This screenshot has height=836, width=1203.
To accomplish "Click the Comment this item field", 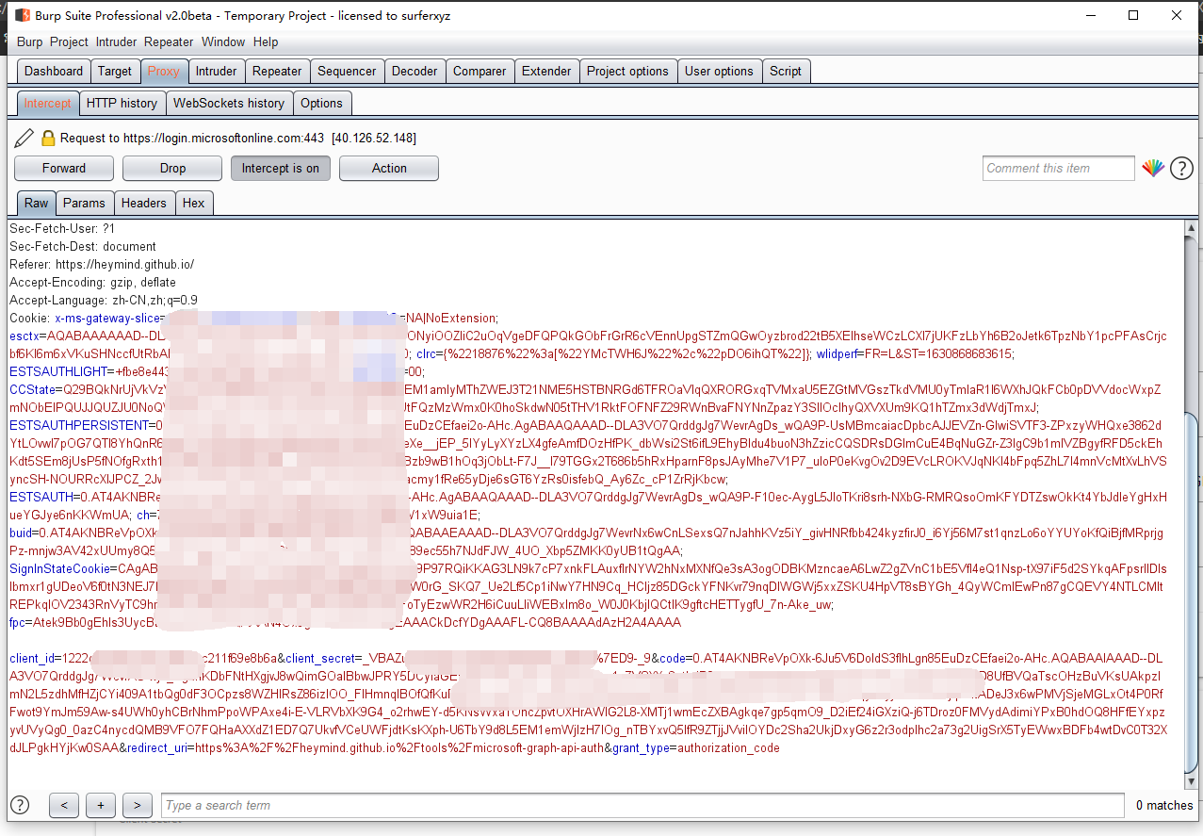I will (x=1059, y=168).
